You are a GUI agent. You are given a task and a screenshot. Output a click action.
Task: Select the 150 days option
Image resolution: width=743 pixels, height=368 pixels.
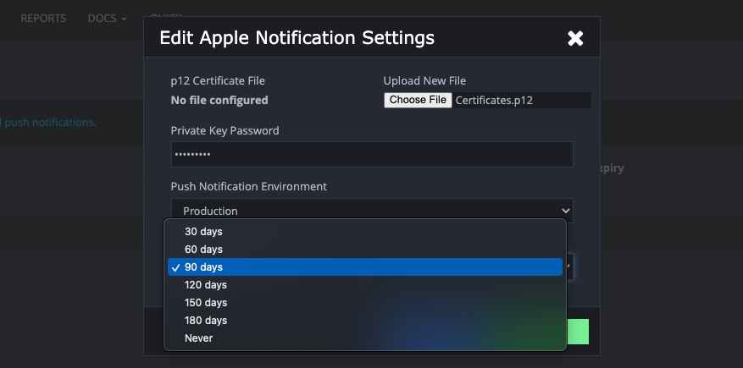[x=365, y=303]
